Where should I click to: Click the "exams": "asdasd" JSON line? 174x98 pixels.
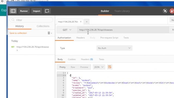coord(82,85)
